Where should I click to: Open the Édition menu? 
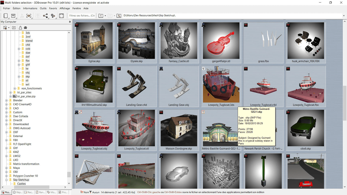click(17, 8)
